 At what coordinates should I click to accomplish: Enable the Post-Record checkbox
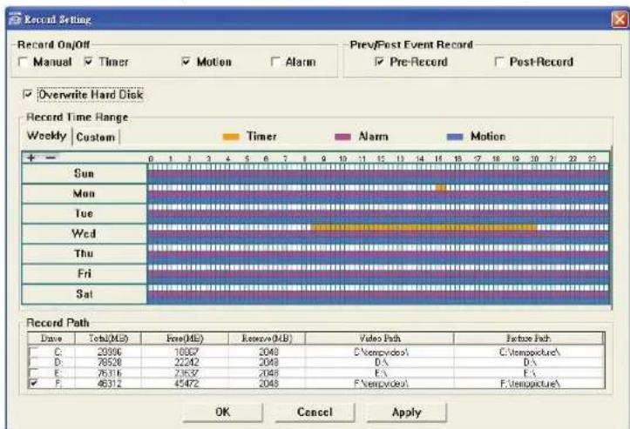(499, 62)
